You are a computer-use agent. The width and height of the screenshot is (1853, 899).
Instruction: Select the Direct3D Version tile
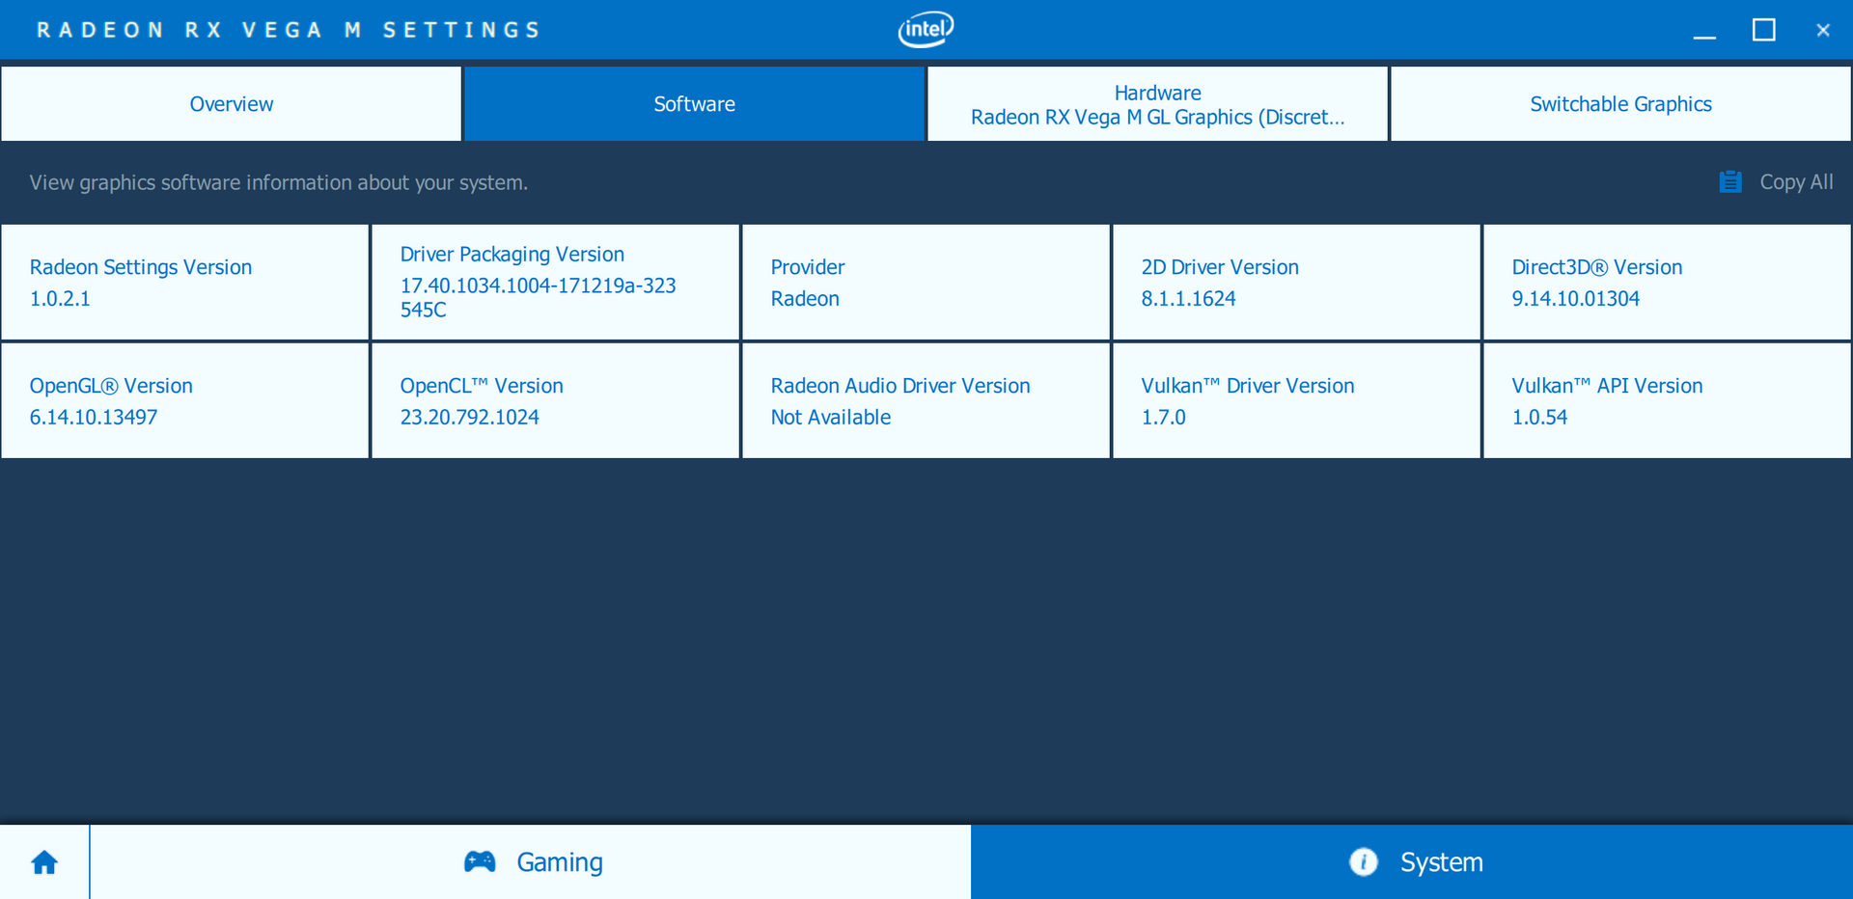(1667, 283)
